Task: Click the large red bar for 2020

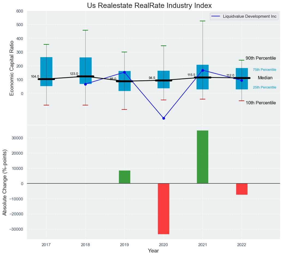Action: pos(164,209)
